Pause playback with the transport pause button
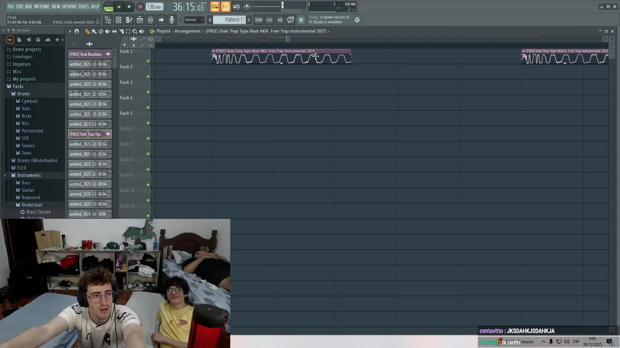The width and height of the screenshot is (620, 348). 119,7
